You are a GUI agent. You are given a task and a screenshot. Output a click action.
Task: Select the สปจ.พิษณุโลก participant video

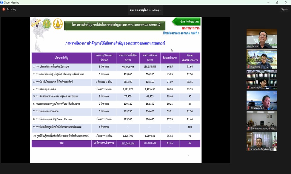[262, 100]
